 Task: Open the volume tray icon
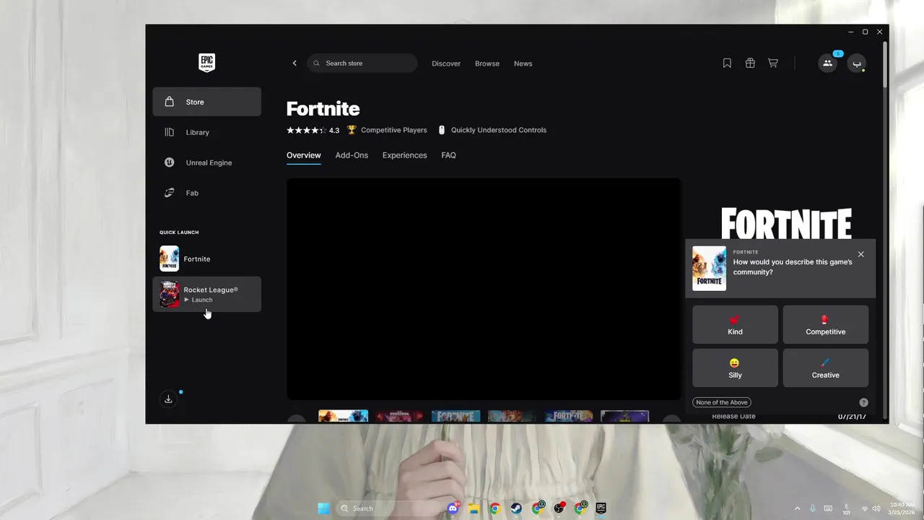pos(876,508)
